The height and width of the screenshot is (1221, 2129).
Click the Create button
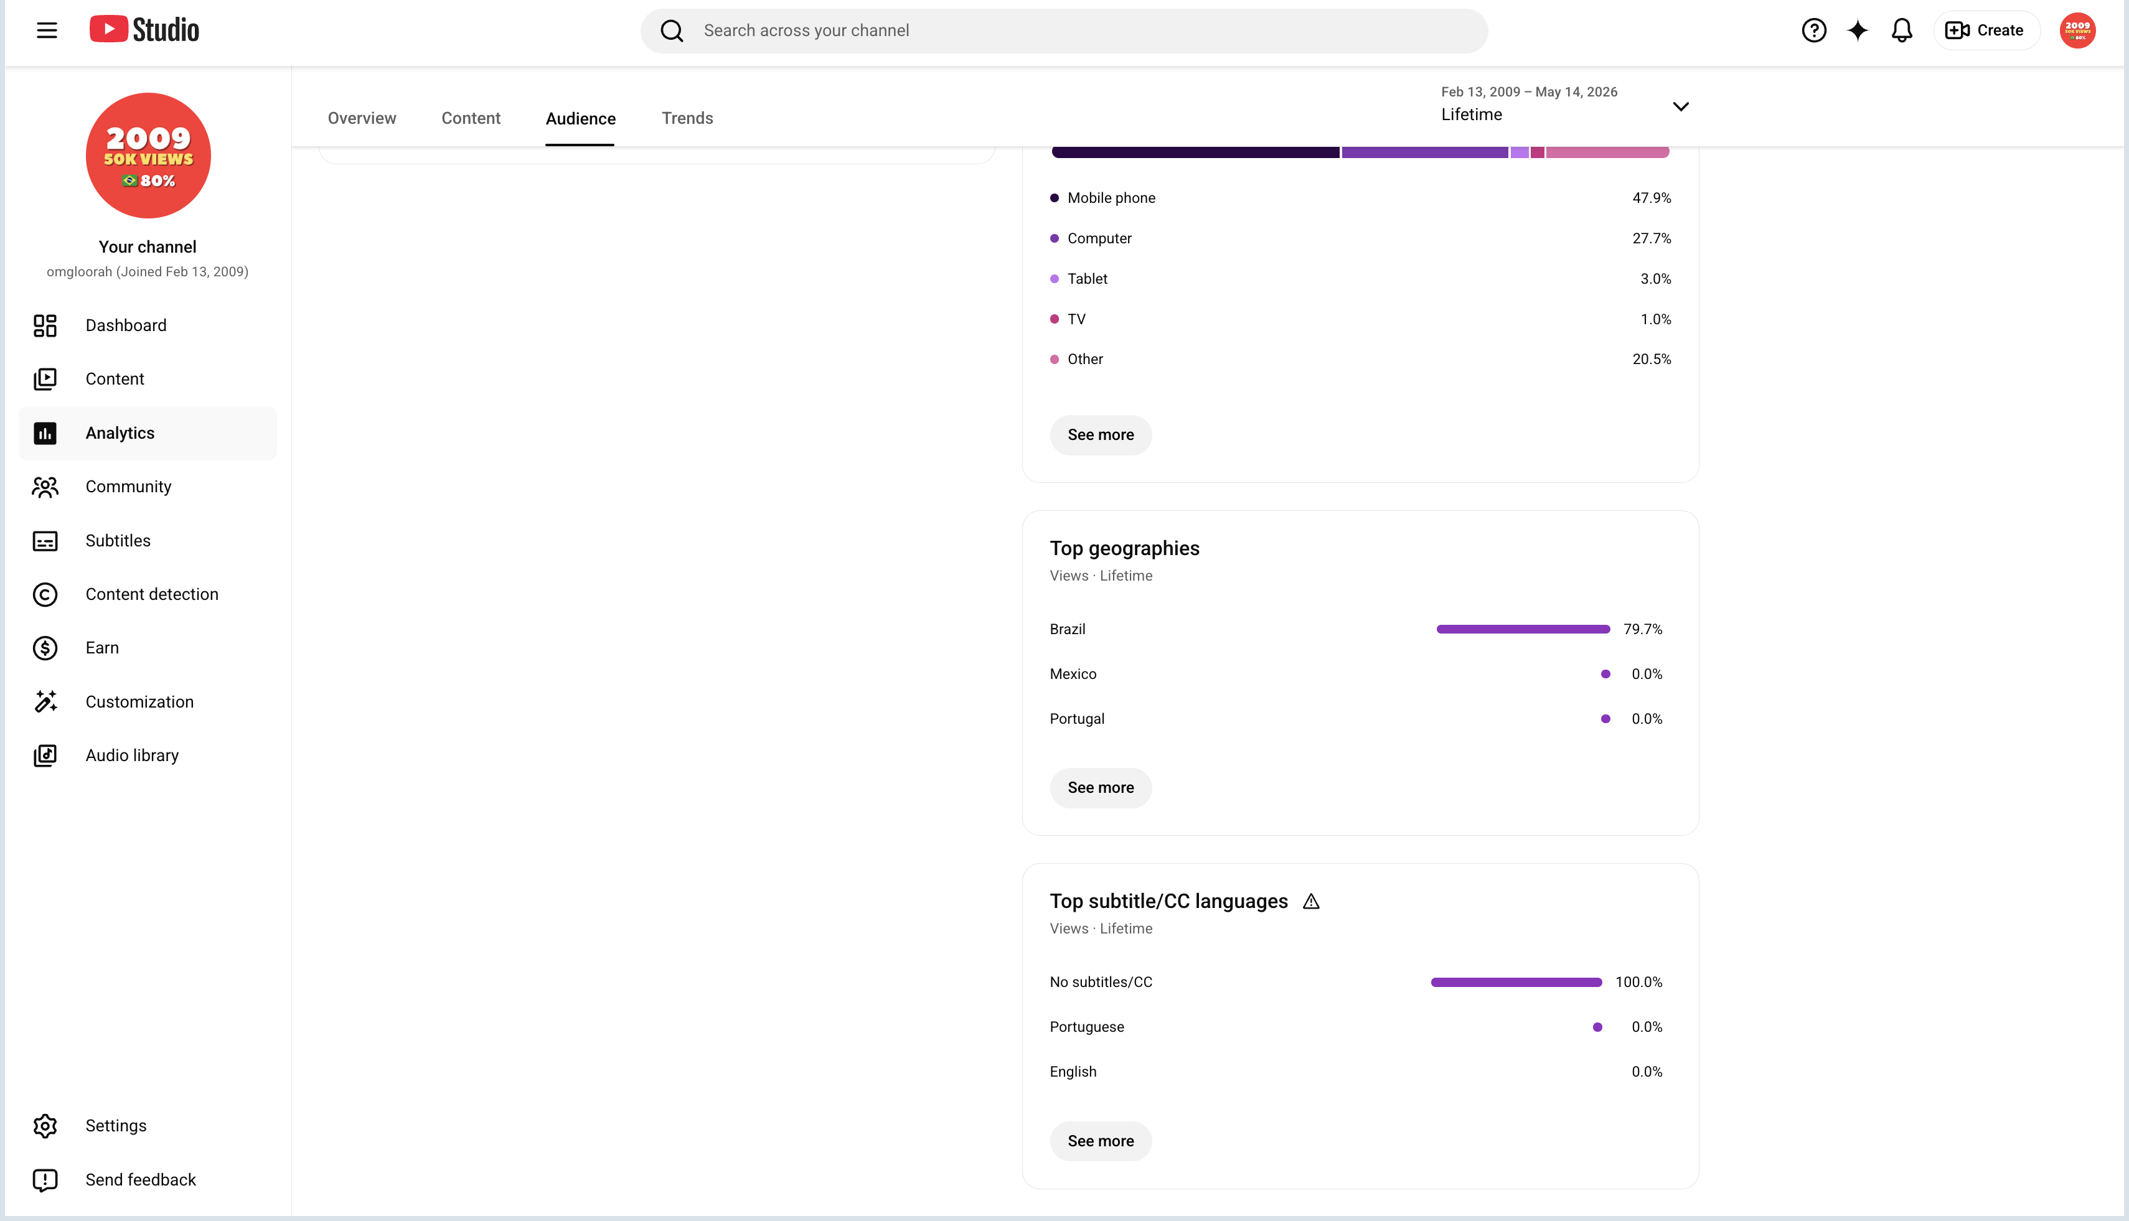click(x=1986, y=30)
